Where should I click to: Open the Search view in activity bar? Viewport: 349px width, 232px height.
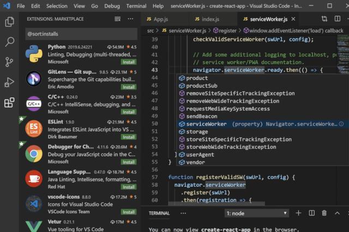[x=9, y=42]
